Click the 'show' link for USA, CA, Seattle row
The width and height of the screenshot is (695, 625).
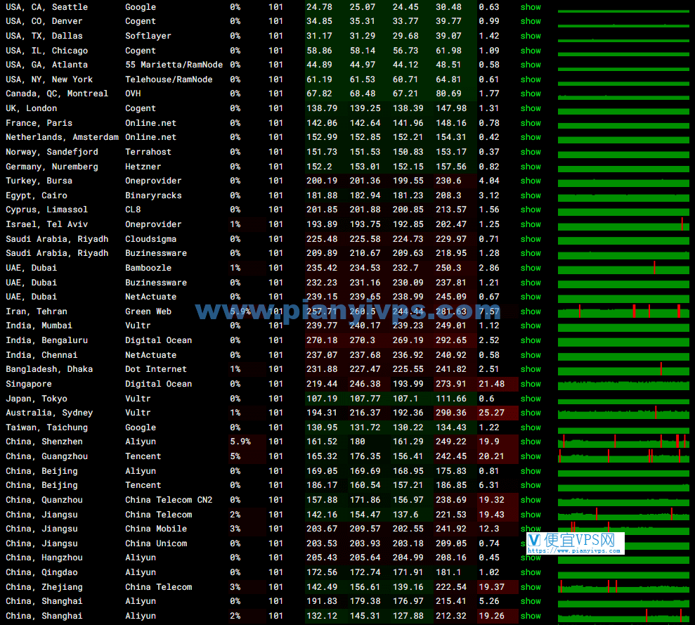(531, 7)
